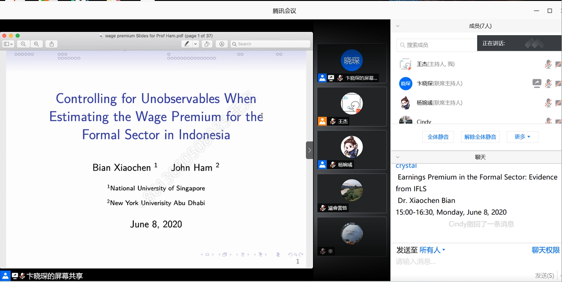
Task: Click the orange host icon on 王杰 tile
Action: [322, 121]
